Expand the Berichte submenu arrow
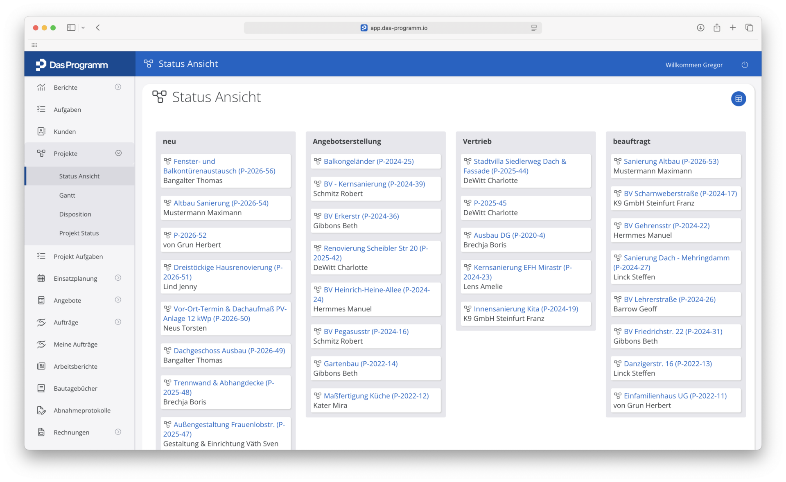This screenshot has height=482, width=786. [x=118, y=87]
